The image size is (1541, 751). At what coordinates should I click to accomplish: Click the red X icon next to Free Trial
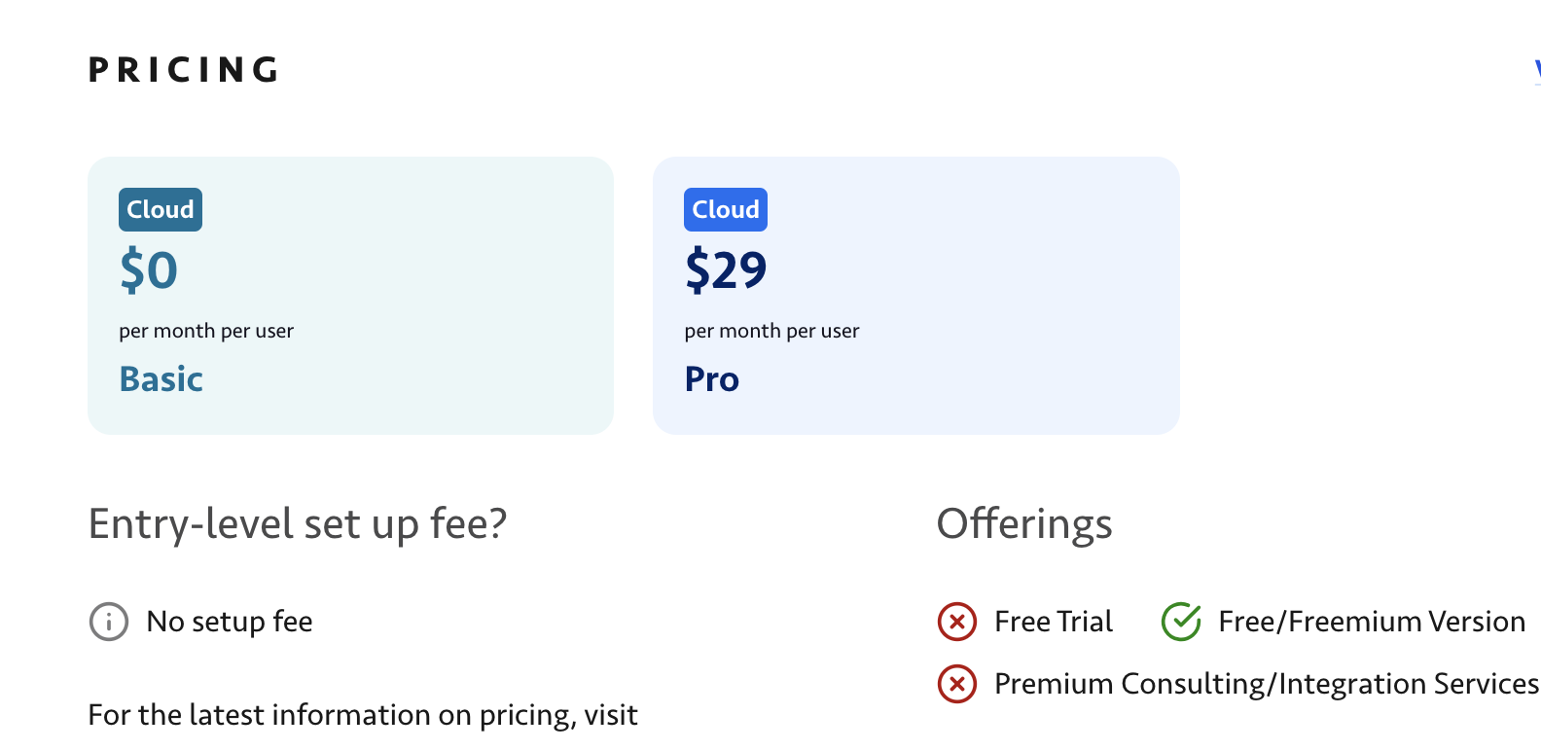pyautogui.click(x=957, y=622)
